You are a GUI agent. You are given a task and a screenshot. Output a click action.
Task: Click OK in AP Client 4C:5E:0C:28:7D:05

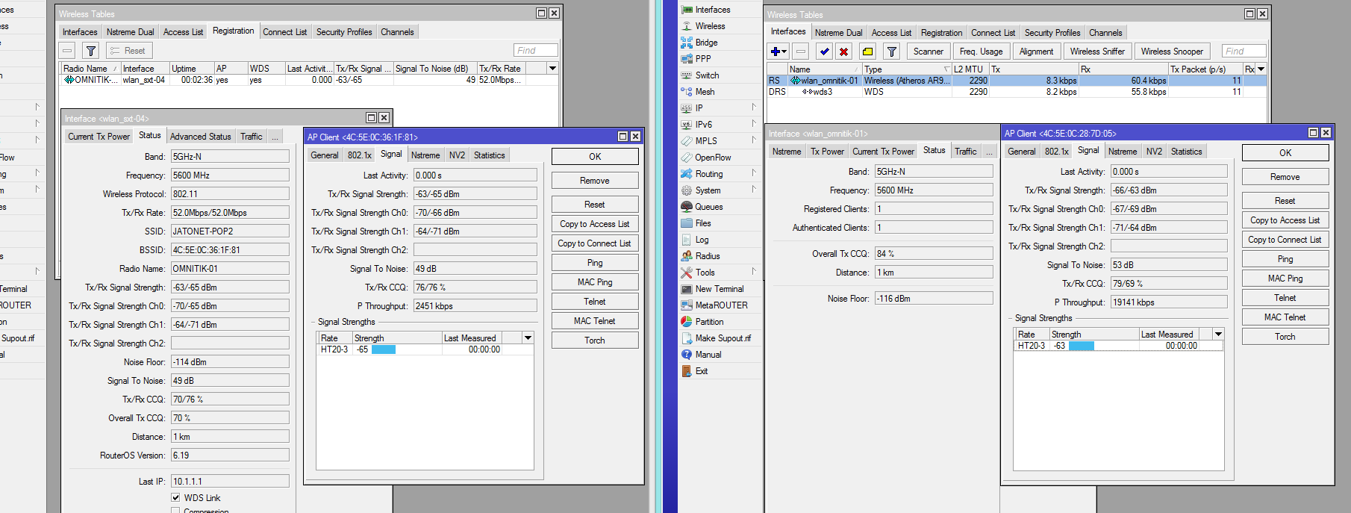tap(1285, 153)
